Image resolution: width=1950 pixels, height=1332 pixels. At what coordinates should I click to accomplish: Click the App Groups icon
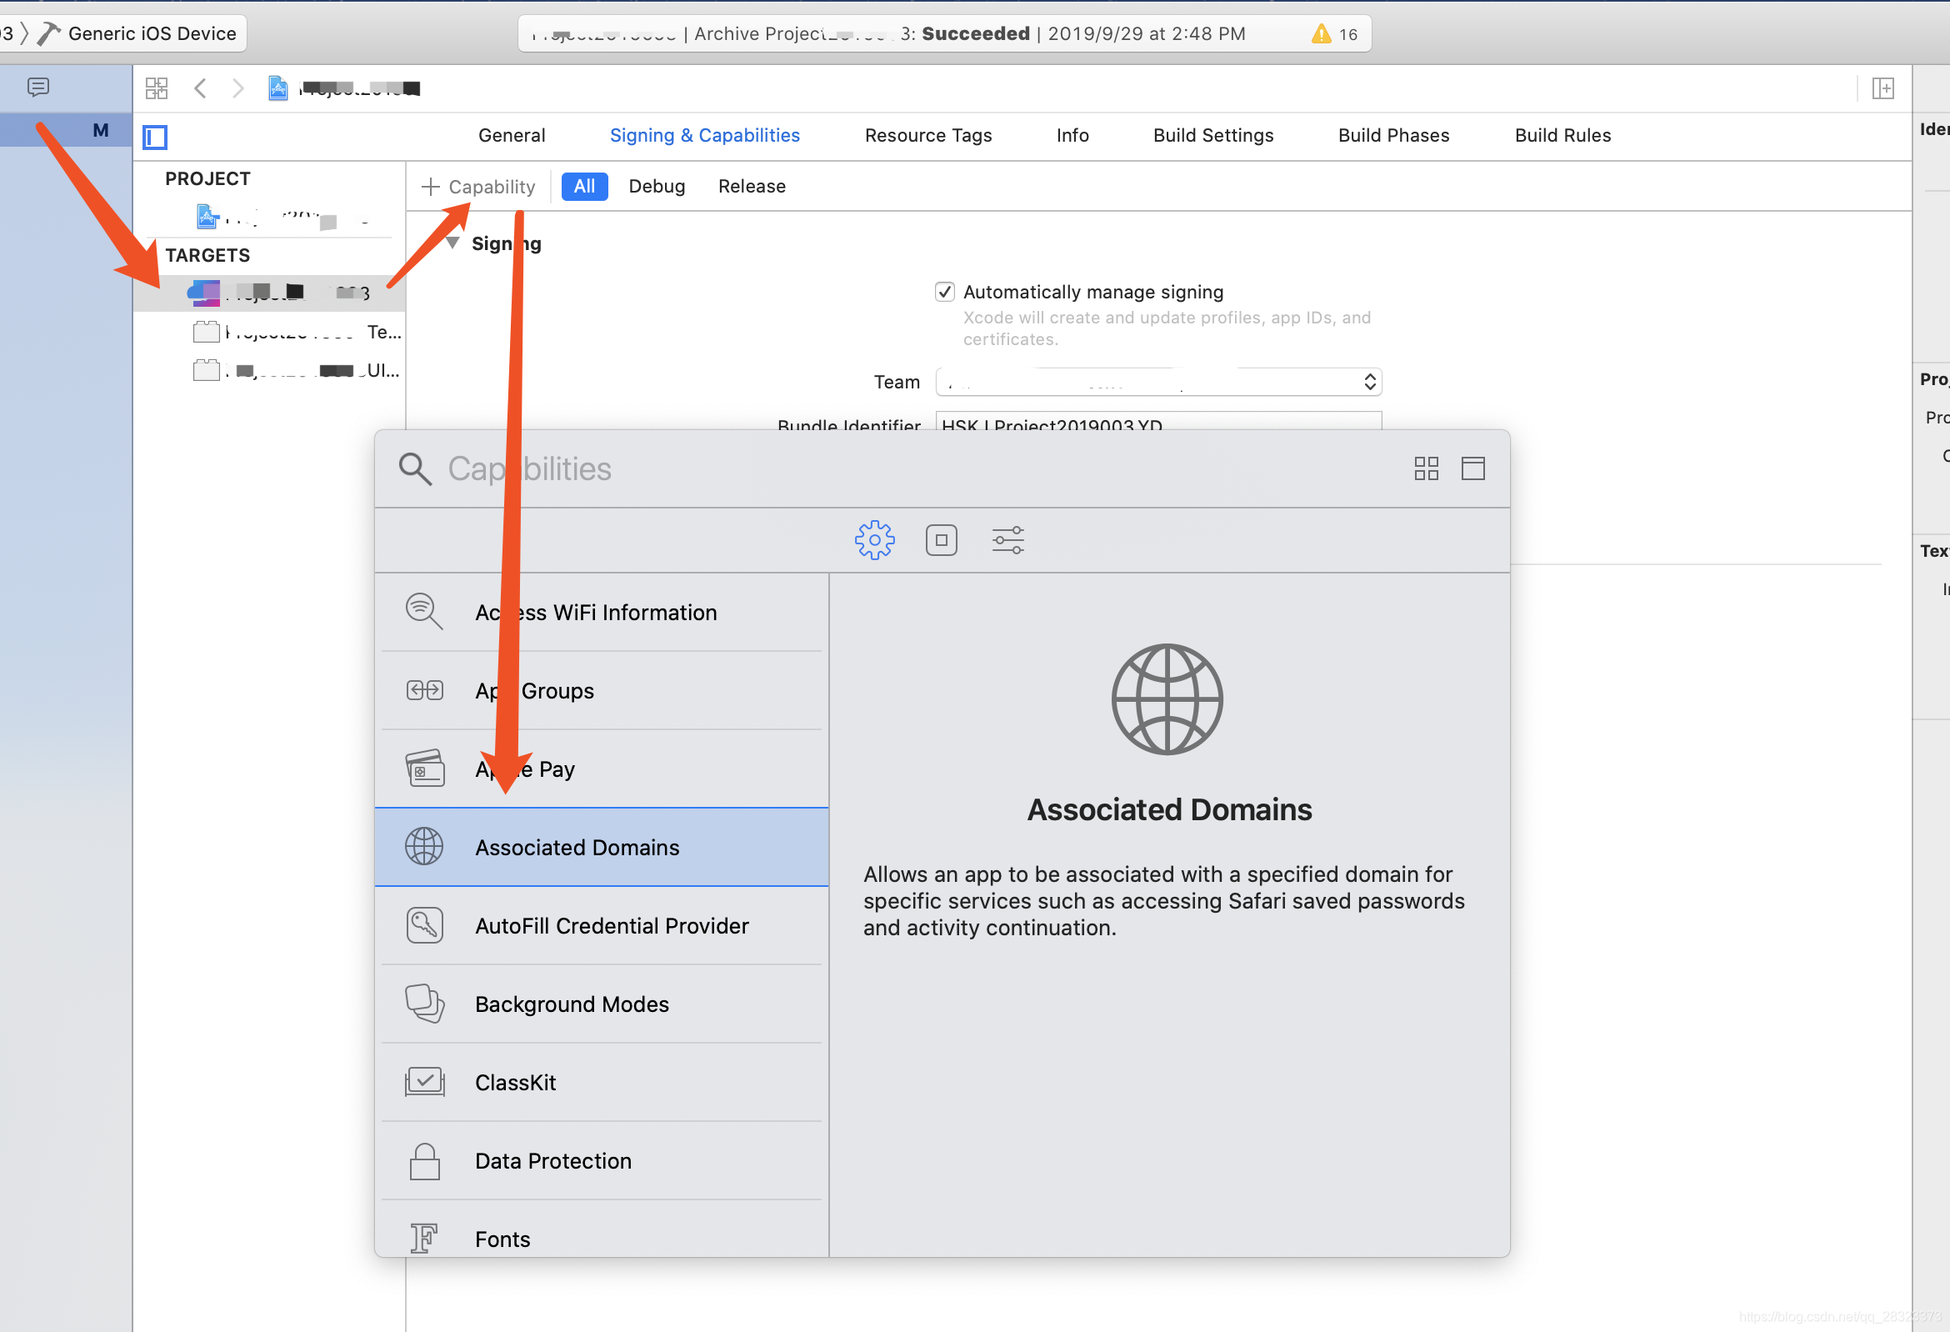(425, 689)
